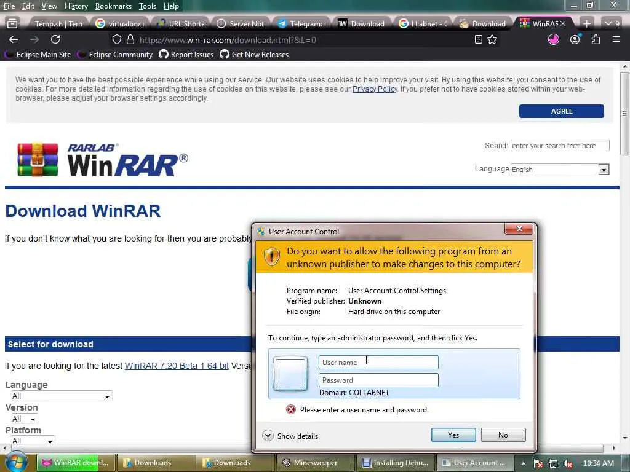Open the Platform All filter dropdown

click(x=33, y=440)
